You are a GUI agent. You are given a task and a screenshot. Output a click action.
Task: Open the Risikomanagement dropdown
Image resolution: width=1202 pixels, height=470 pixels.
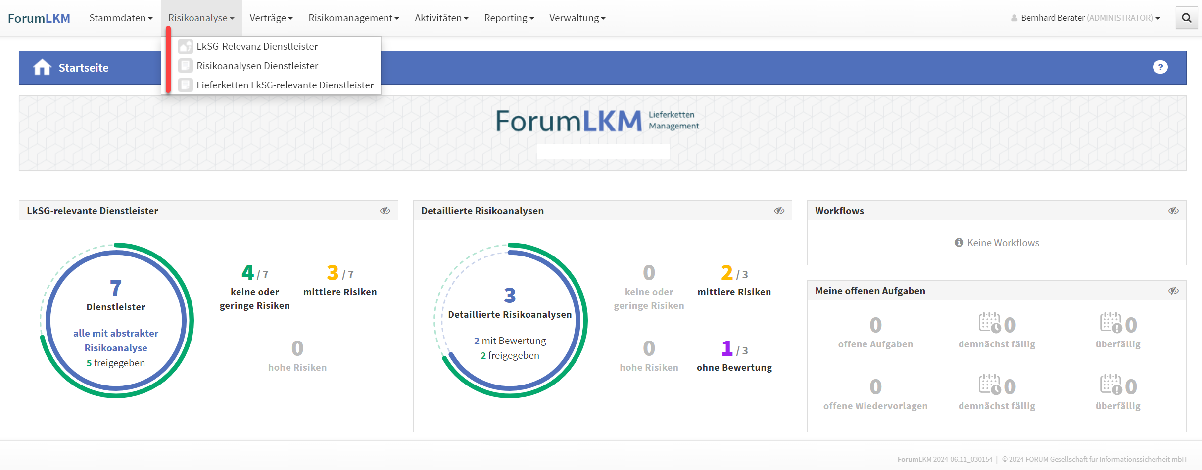point(353,18)
